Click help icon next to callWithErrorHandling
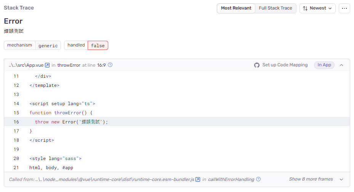This screenshot has width=354, height=192. pos(258,179)
